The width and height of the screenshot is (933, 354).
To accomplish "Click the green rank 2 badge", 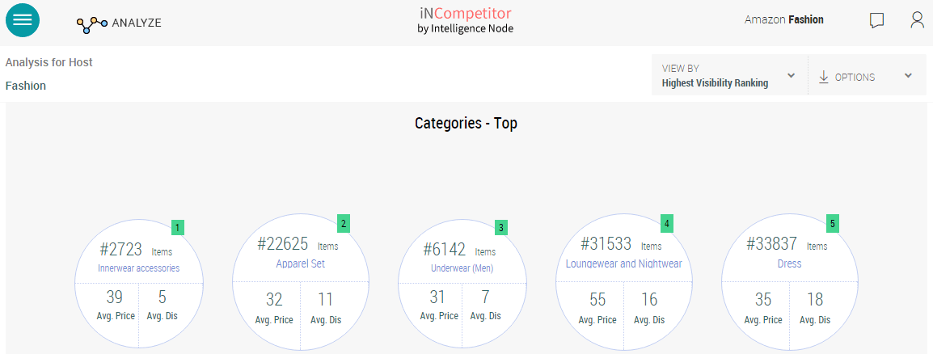I will click(344, 223).
